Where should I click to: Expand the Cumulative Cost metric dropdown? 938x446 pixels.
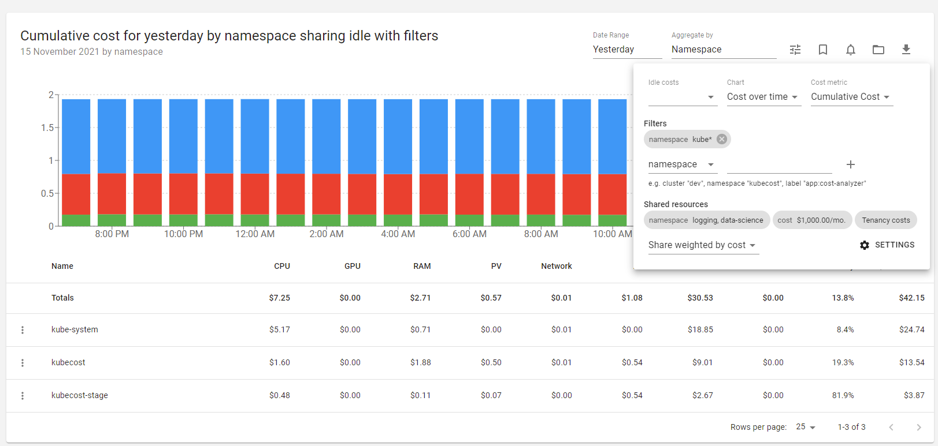pyautogui.click(x=852, y=97)
